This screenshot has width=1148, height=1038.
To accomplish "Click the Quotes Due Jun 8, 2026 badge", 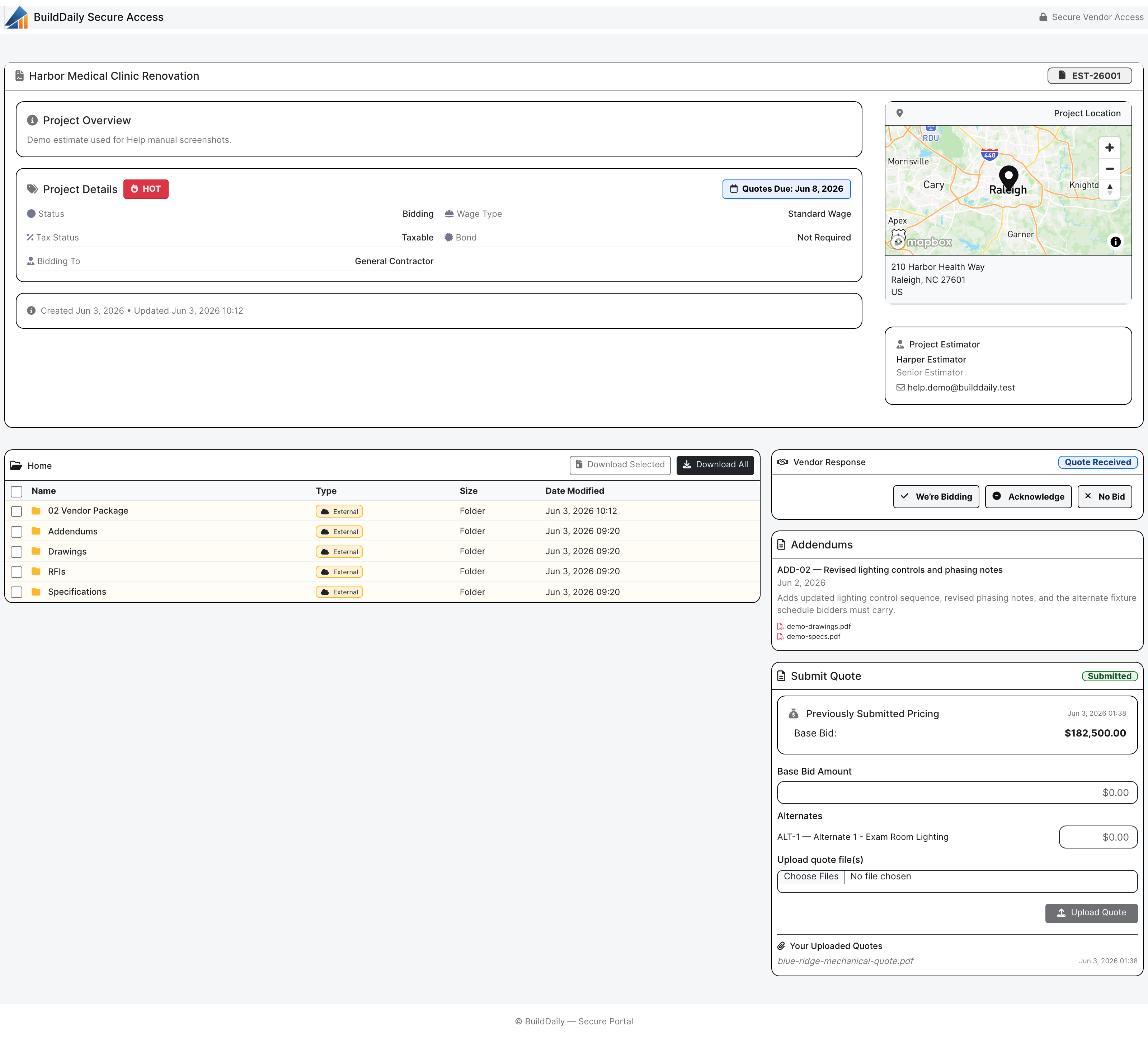I will pyautogui.click(x=786, y=188).
